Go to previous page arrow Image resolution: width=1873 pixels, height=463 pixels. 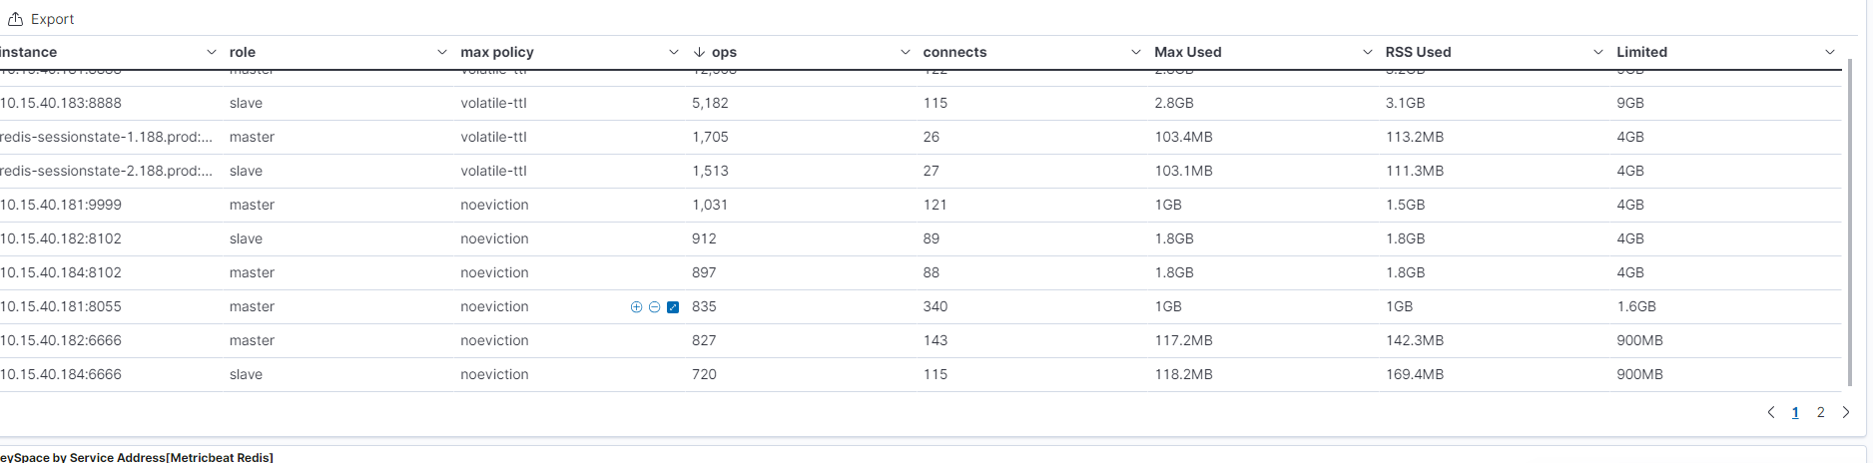click(1771, 412)
